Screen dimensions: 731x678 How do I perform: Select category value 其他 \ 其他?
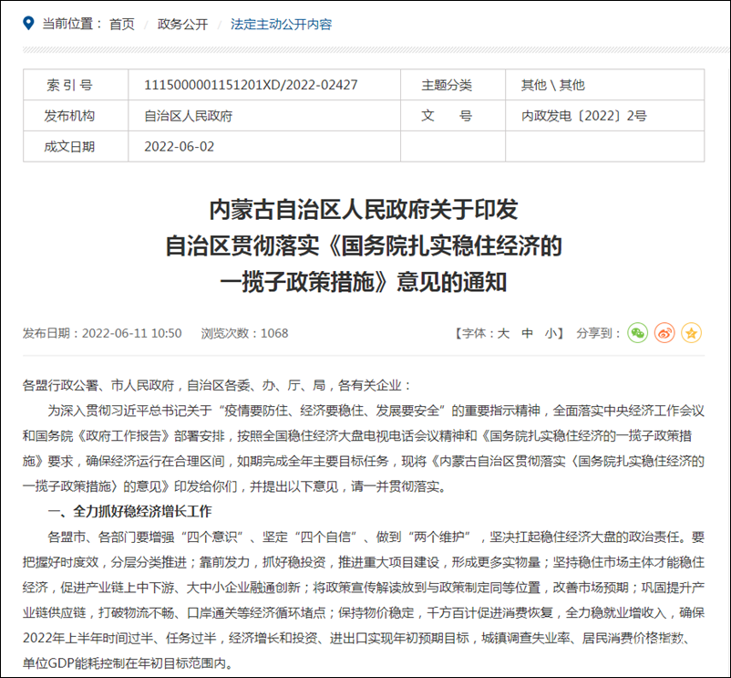[x=553, y=85]
